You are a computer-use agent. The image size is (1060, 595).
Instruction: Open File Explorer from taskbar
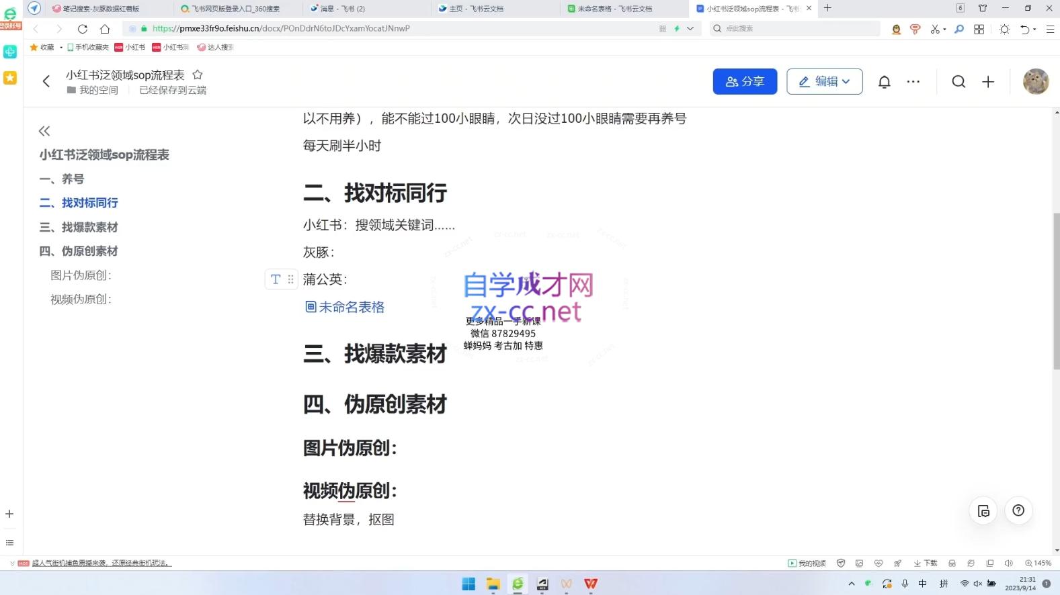(x=493, y=584)
